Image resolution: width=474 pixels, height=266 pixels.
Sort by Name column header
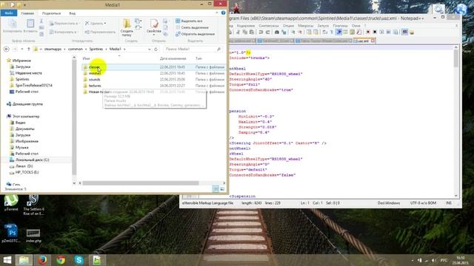[x=86, y=58]
